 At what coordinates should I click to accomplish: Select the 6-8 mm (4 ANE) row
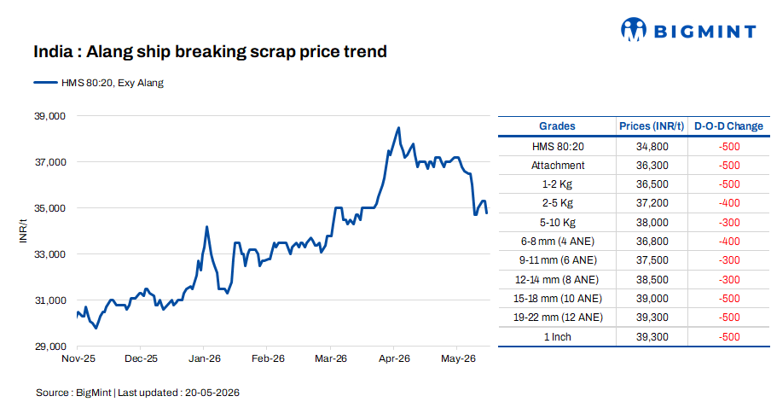(x=634, y=241)
